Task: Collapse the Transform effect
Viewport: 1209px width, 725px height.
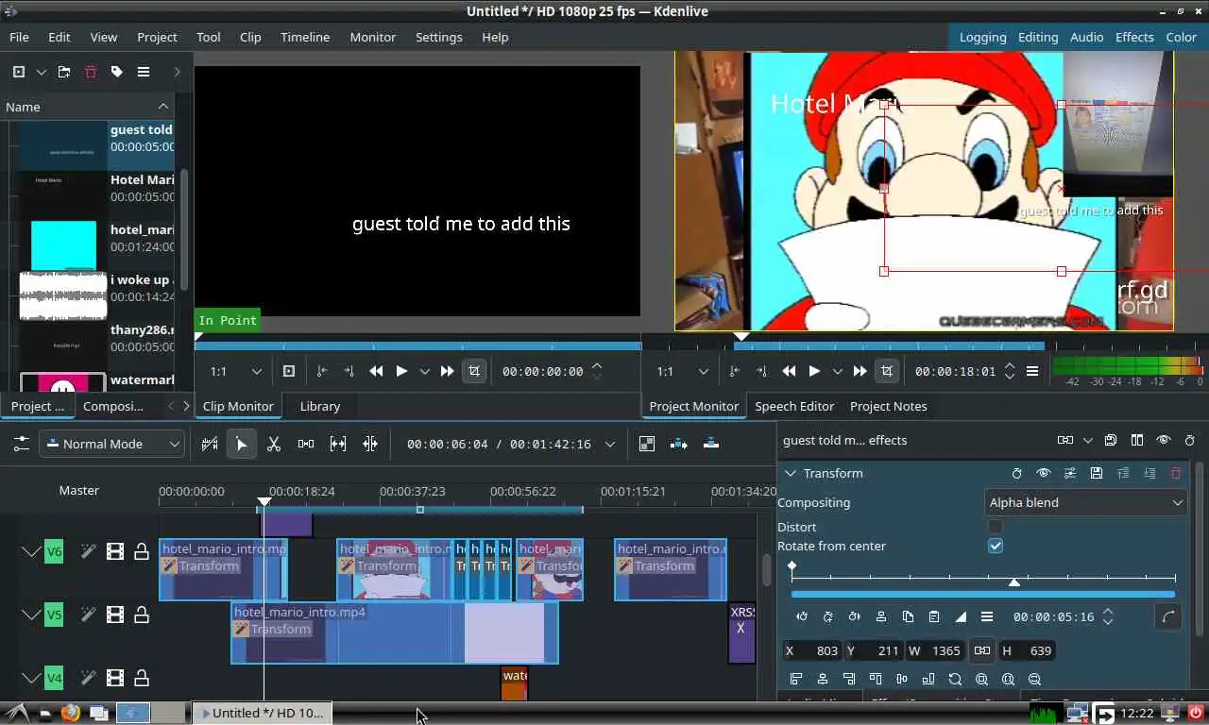Action: click(x=789, y=473)
